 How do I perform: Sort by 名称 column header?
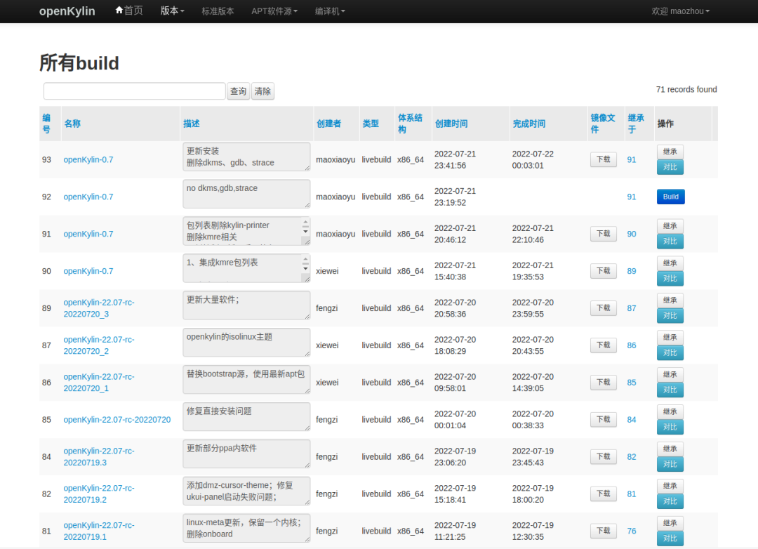(x=72, y=124)
